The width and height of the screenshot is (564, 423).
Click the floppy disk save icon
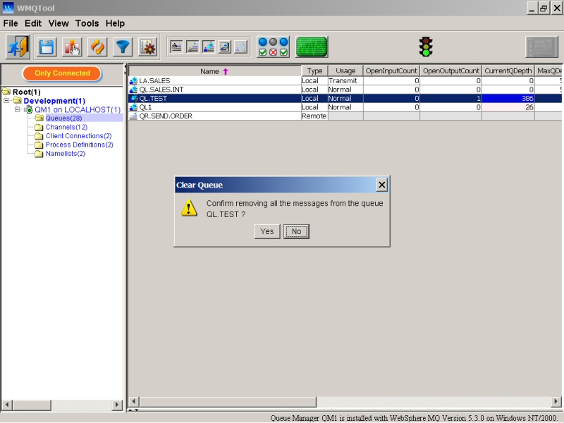[47, 47]
